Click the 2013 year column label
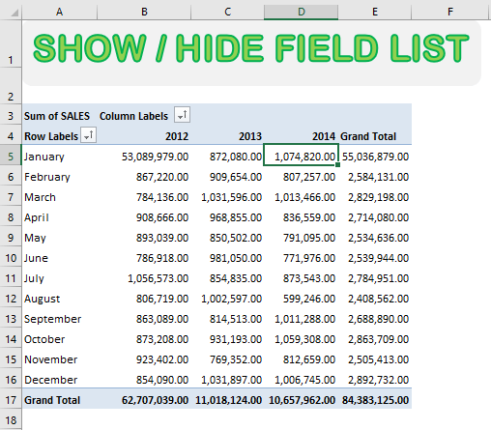This screenshot has width=491, height=430. pos(250,136)
